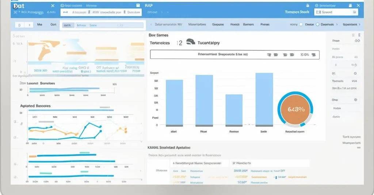The height and width of the screenshot is (195, 374).
Task: Click the tools icon left of ACL Prengags
Action: [x=16, y=12]
